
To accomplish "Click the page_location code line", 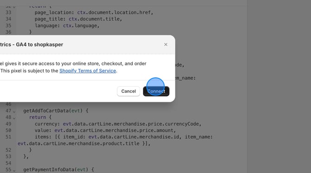I will [94, 12].
